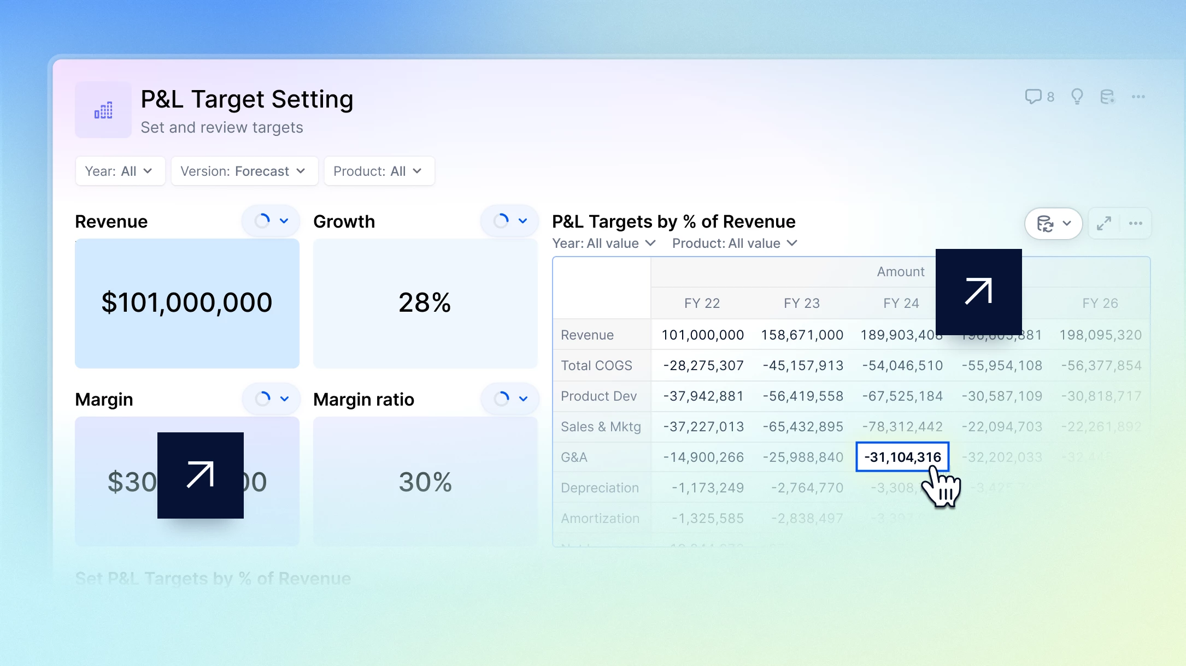1186x666 pixels.
Task: Click the dark arrow tile over table header
Action: pyautogui.click(x=978, y=292)
